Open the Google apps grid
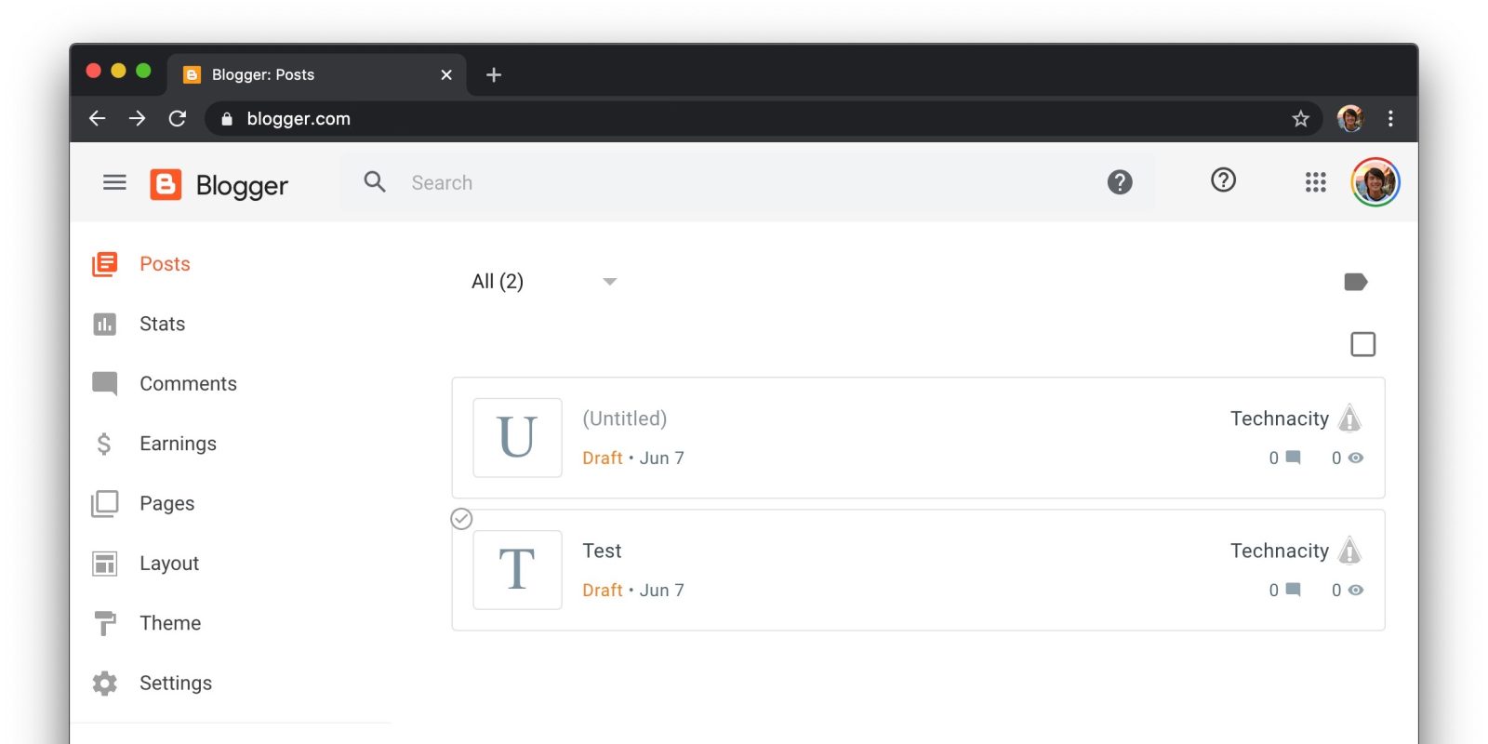The width and height of the screenshot is (1488, 744). [1315, 182]
